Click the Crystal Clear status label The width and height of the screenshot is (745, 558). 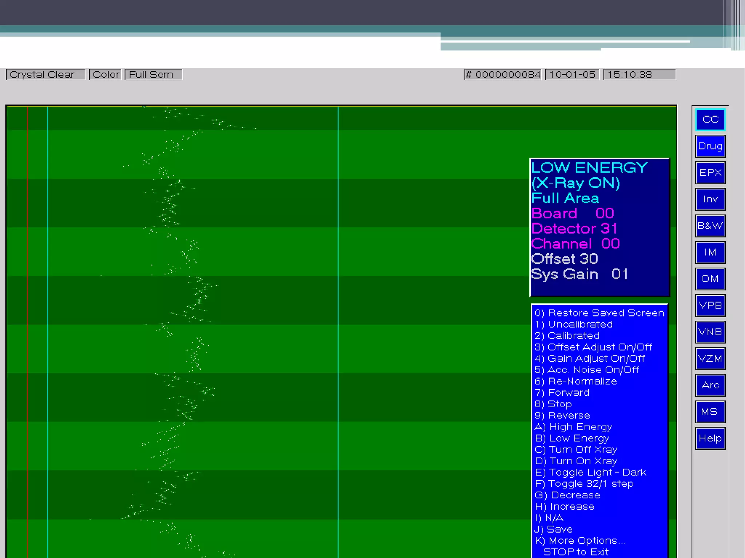coord(45,74)
